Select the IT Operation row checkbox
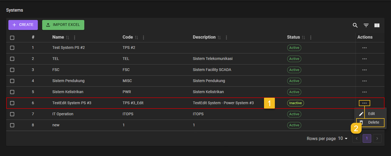Image resolution: width=391 pixels, height=156 pixels. [12, 114]
